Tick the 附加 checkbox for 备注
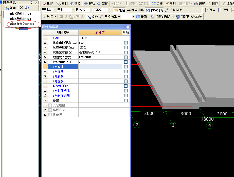234x177 pixels. tap(126, 100)
